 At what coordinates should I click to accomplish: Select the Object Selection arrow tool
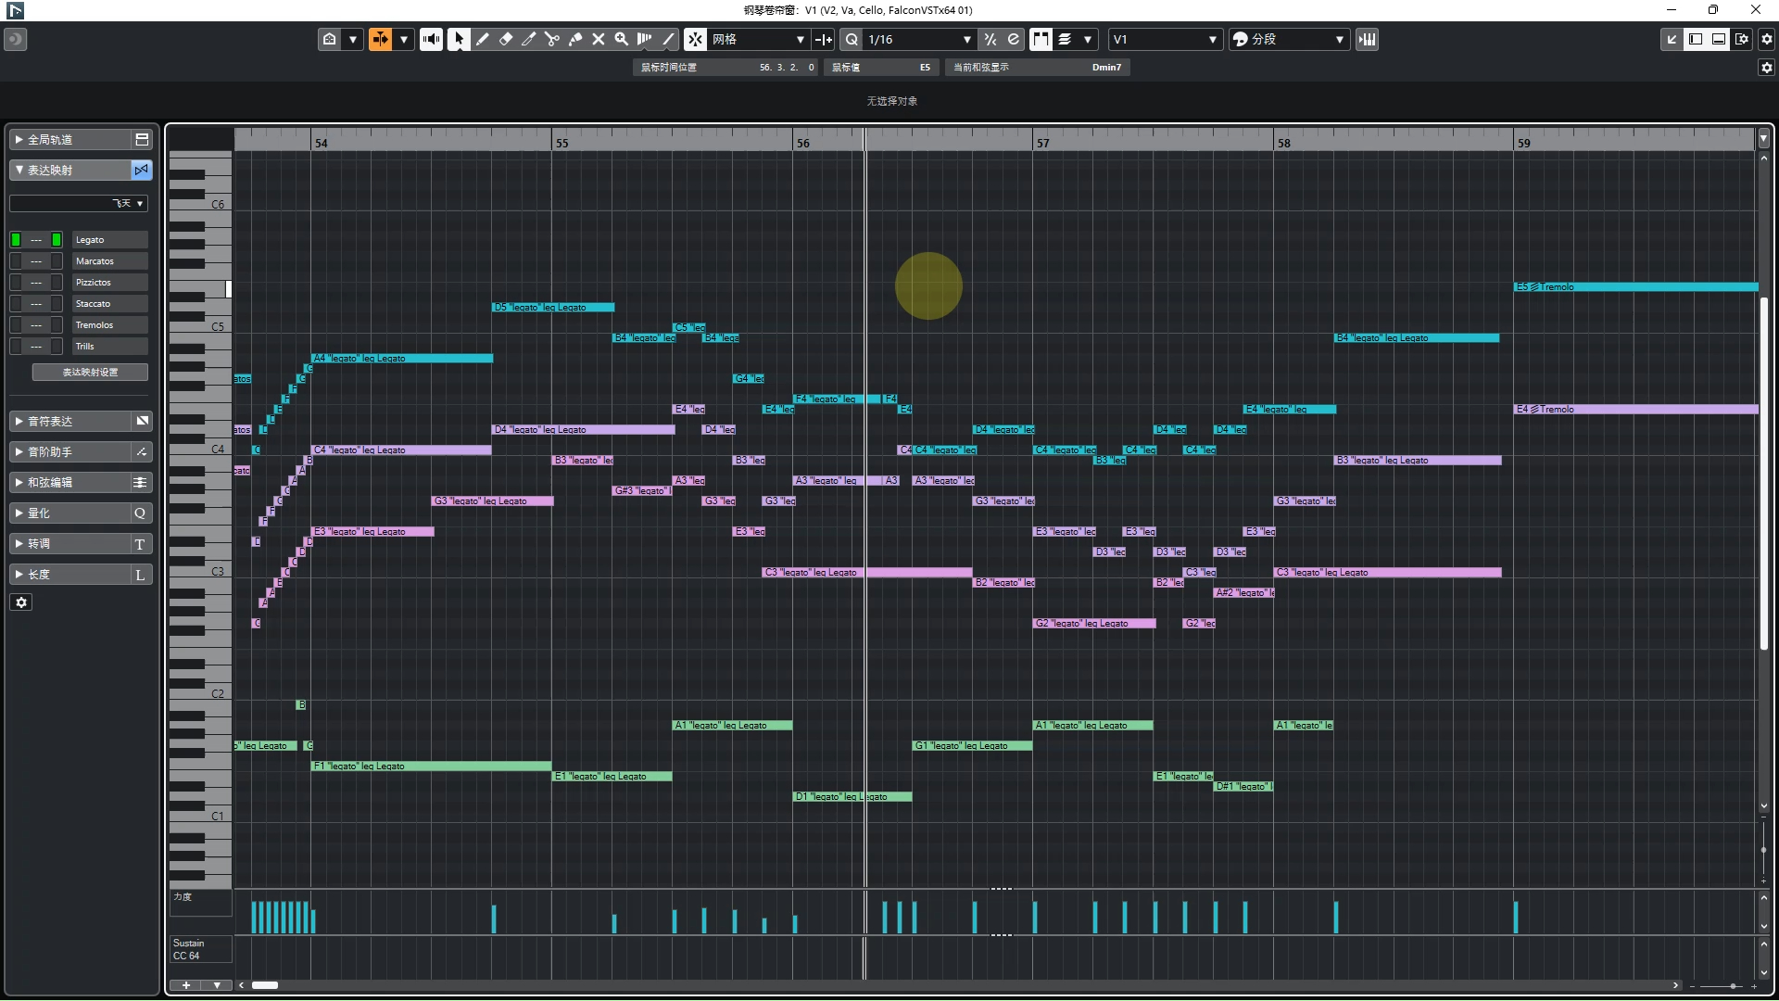point(459,39)
